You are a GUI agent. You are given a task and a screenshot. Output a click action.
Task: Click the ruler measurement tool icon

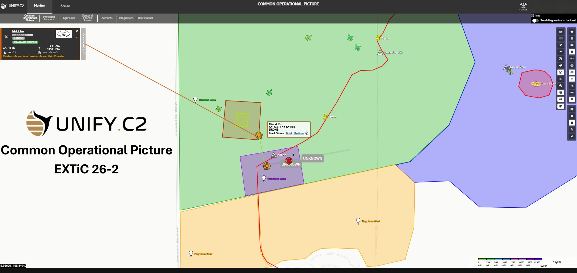[560, 32]
